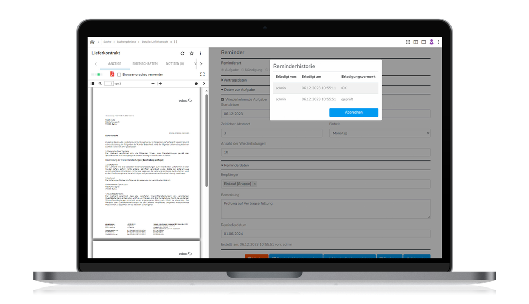Switch to the EIGENSCHAFTEN tab
This screenshot has width=529, height=304.
pyautogui.click(x=145, y=63)
